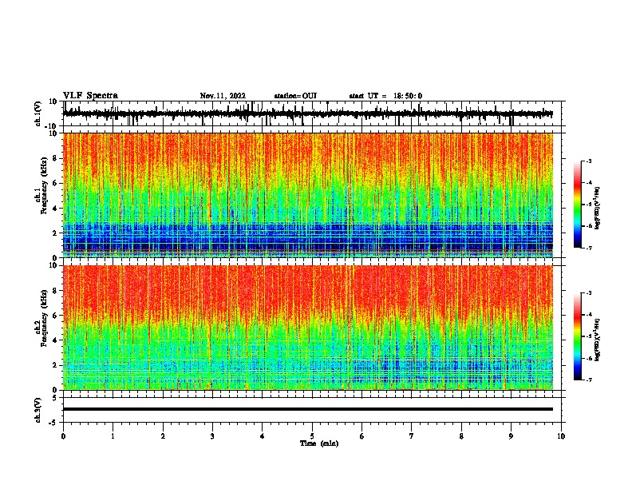Click the "ch.3(V)" axis label

coord(38,410)
